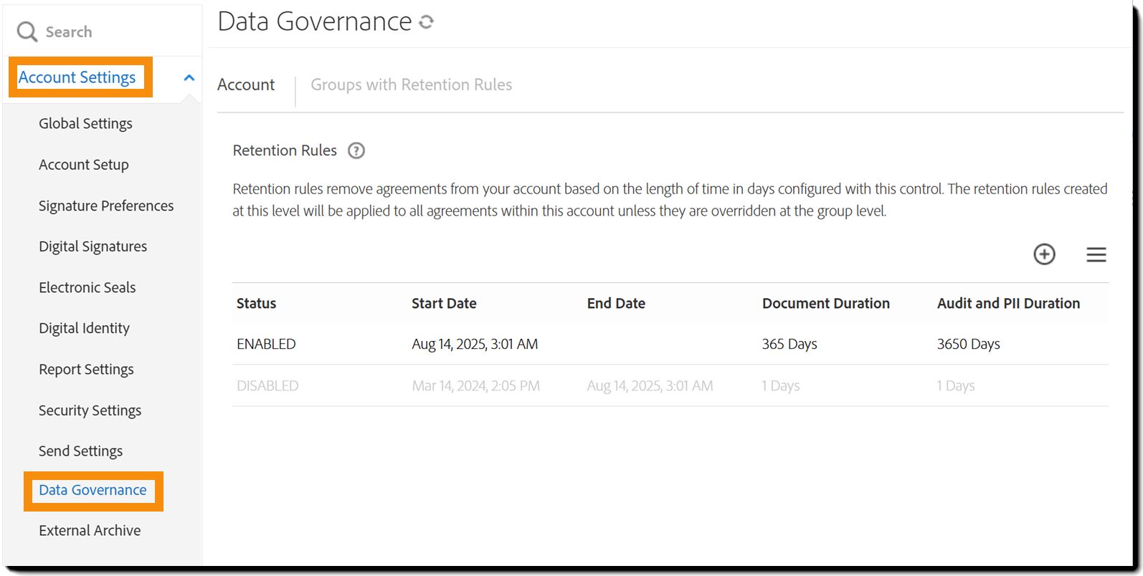Click the 3650 Days audit duration
This screenshot has height=576, width=1143.
(x=968, y=344)
